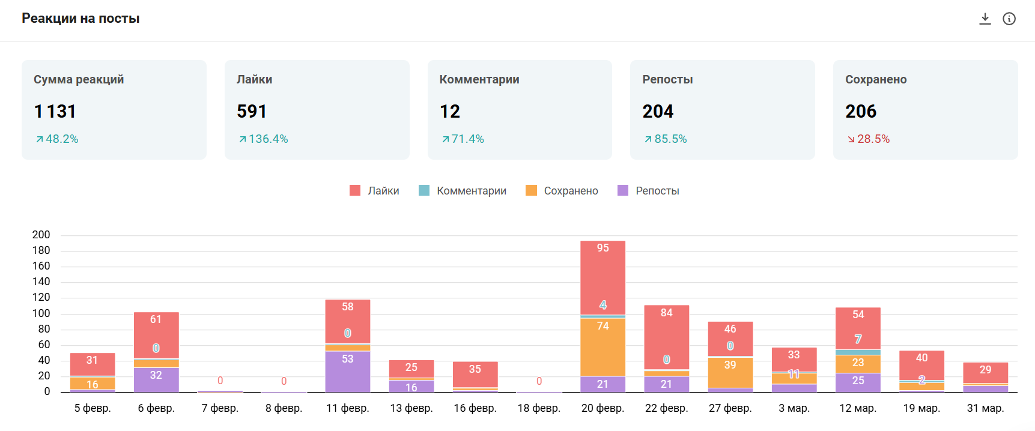Image resolution: width=1035 pixels, height=431 pixels.
Task: Click the red likes segment of the 20 февр. bar
Action: pyautogui.click(x=602, y=277)
